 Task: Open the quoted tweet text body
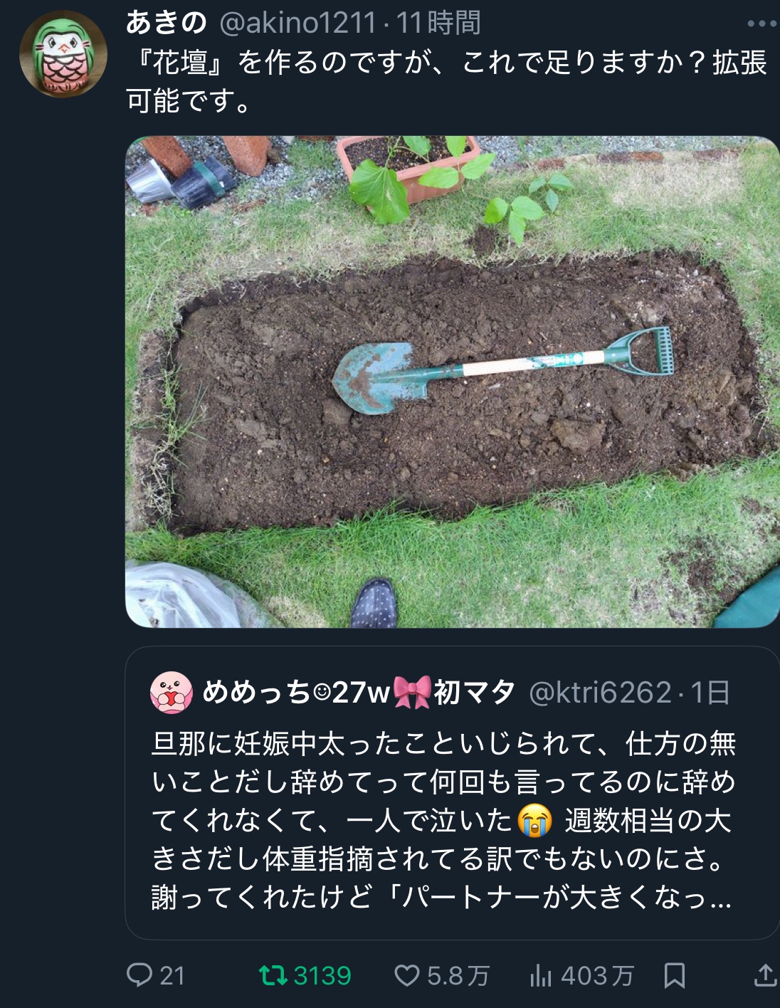coord(443,820)
